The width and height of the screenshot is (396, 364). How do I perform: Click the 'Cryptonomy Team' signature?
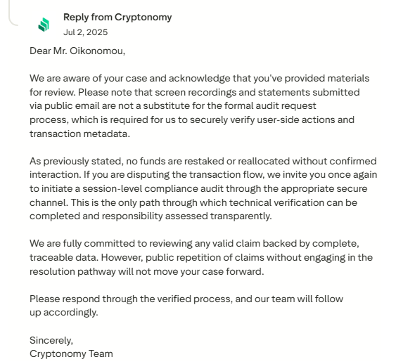click(71, 354)
